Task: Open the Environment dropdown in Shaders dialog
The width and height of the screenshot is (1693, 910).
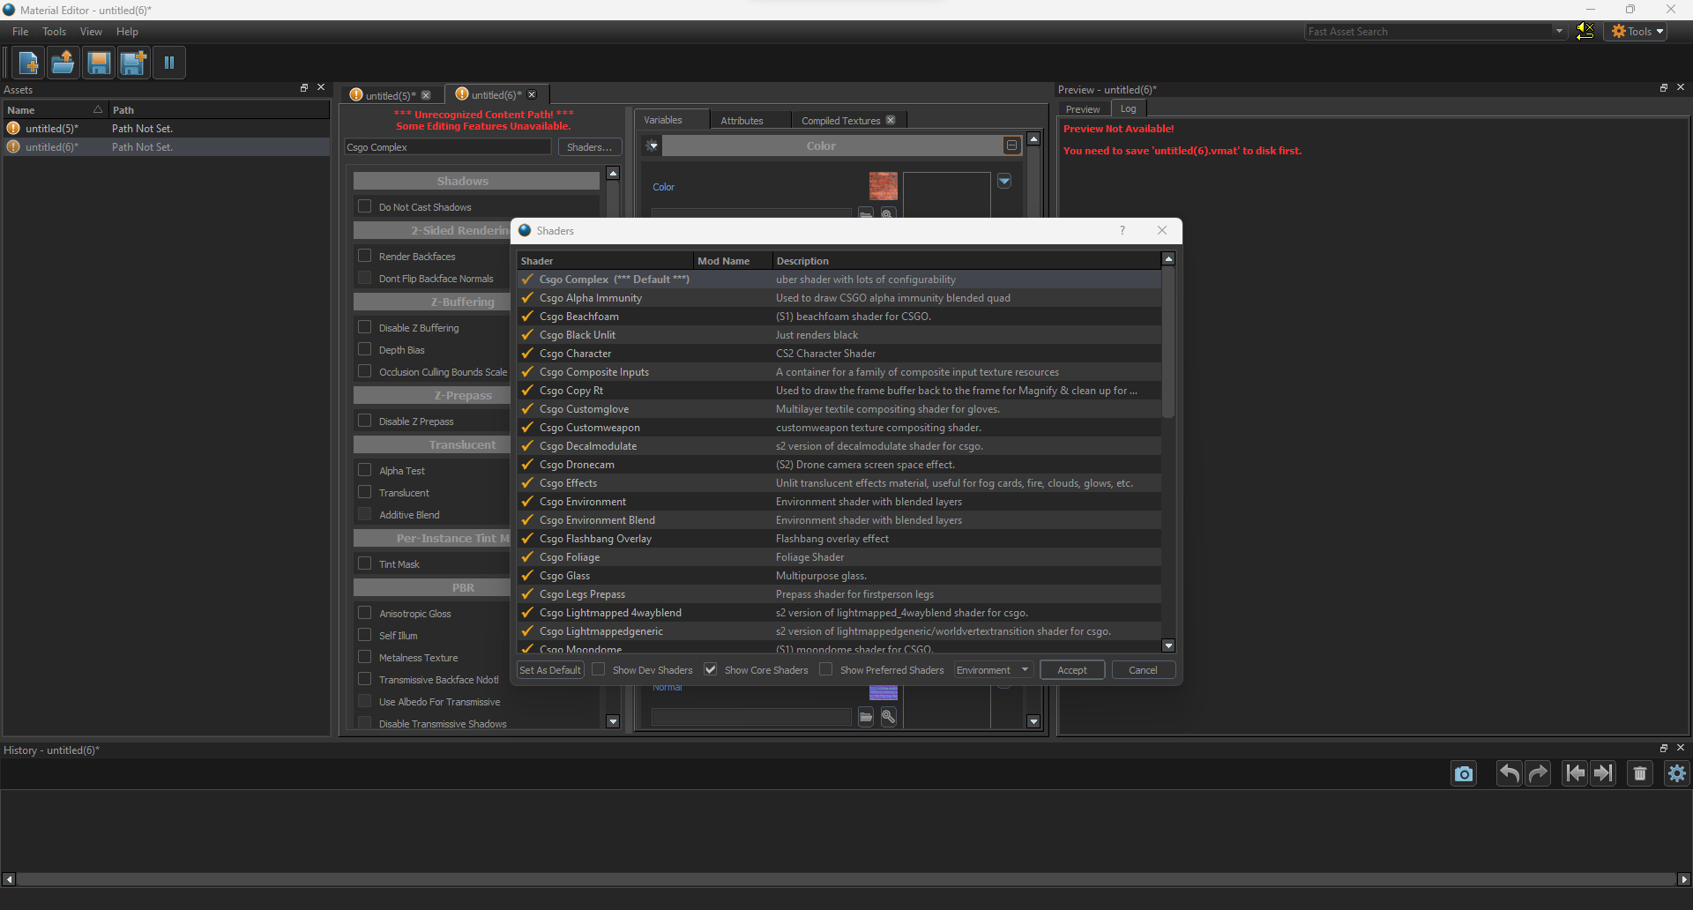Action: tap(993, 670)
